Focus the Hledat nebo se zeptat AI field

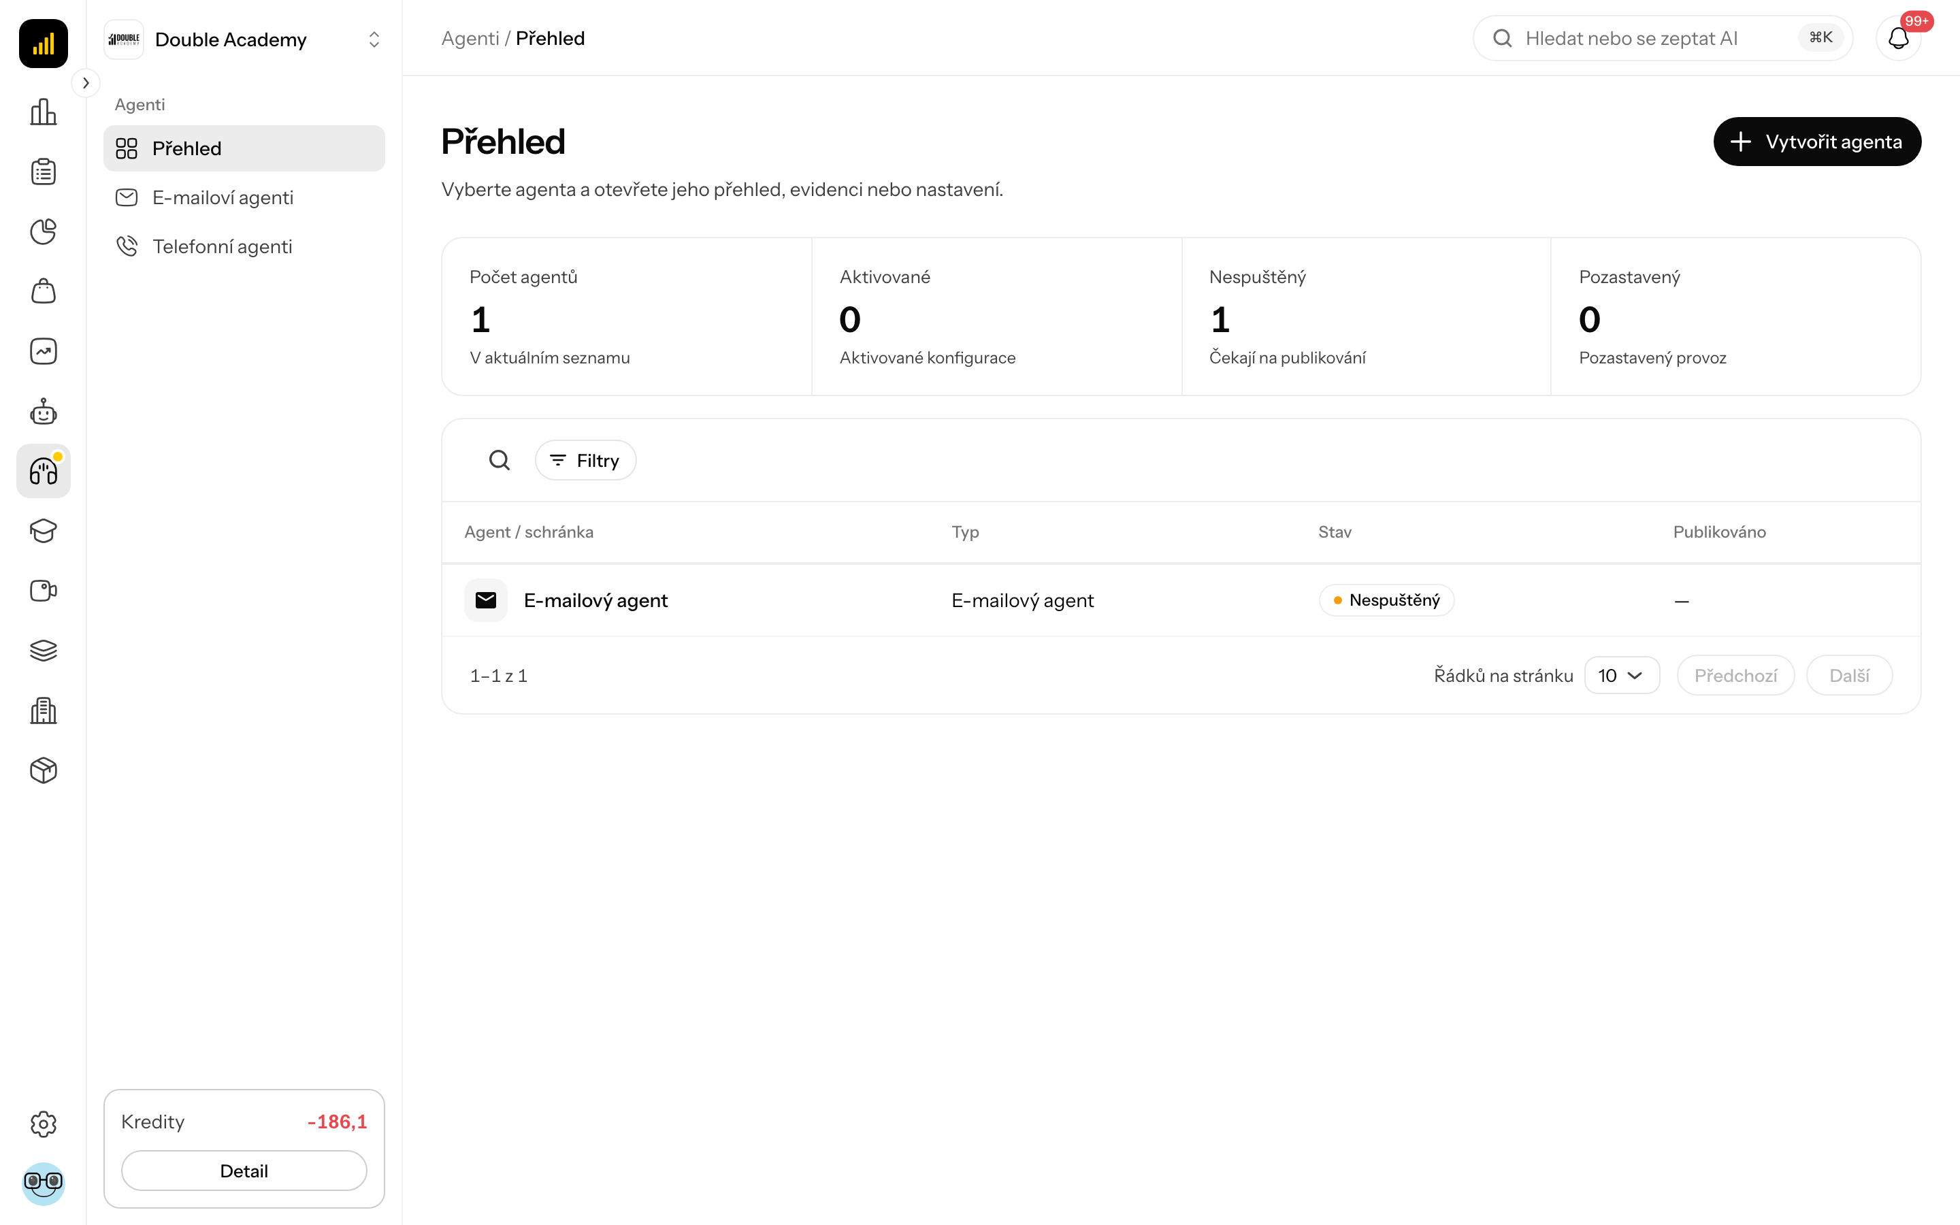(x=1663, y=38)
